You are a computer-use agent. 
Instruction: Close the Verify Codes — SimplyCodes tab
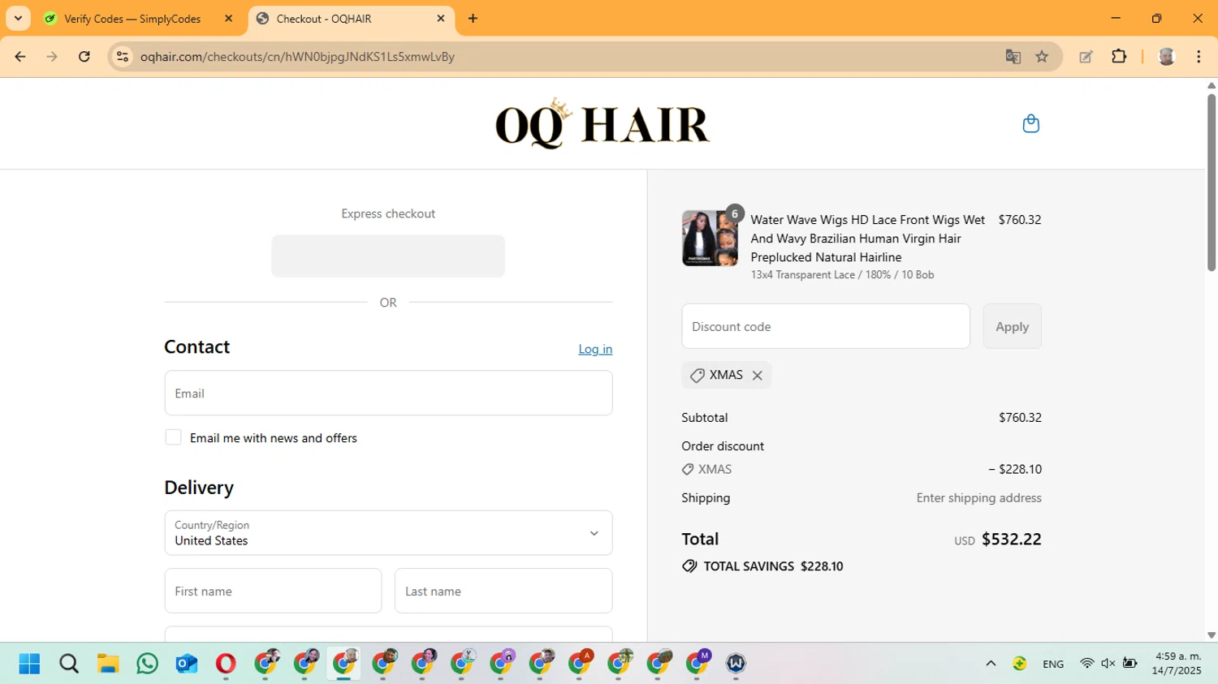click(228, 19)
